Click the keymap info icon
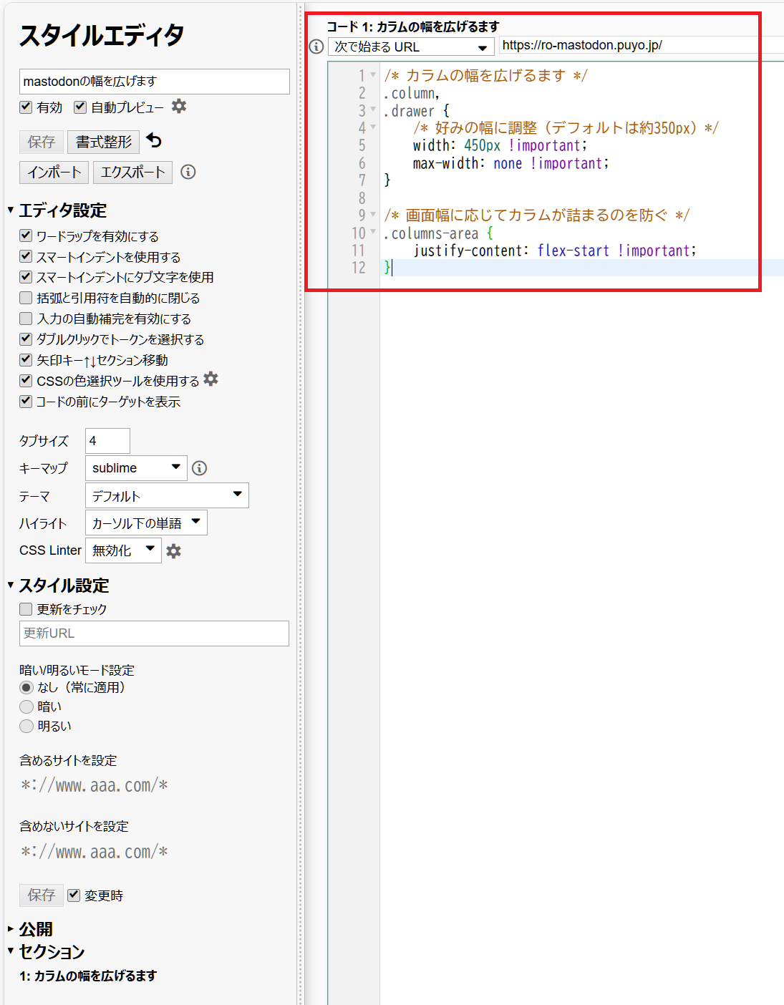Screen dimensions: 784x1005 [x=200, y=468]
